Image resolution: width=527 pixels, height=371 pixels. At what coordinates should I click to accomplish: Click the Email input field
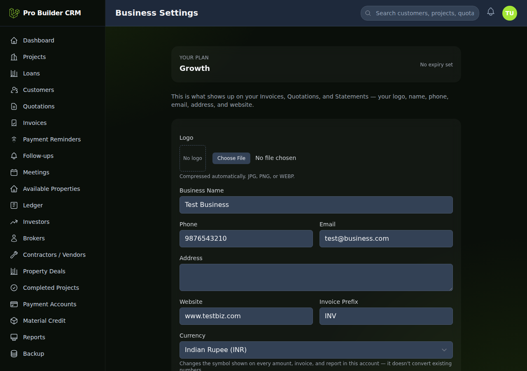386,239
